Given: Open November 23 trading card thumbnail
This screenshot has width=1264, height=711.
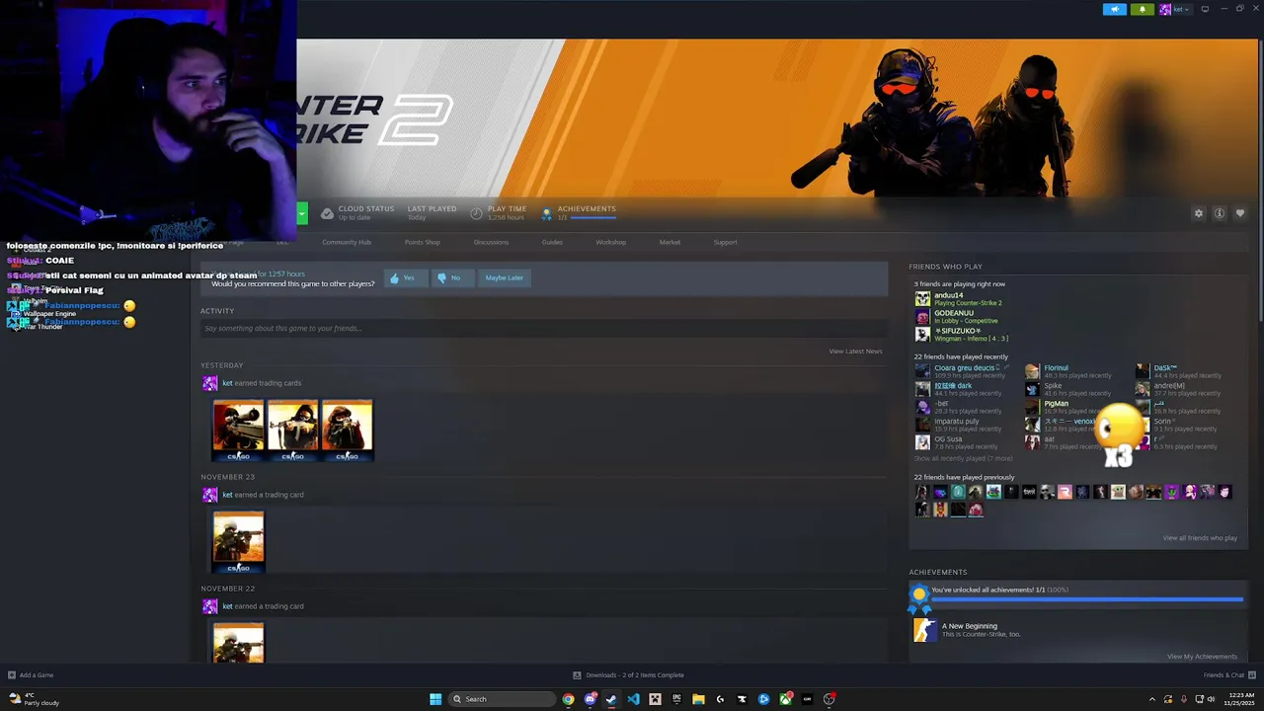Looking at the screenshot, I should coord(238,542).
